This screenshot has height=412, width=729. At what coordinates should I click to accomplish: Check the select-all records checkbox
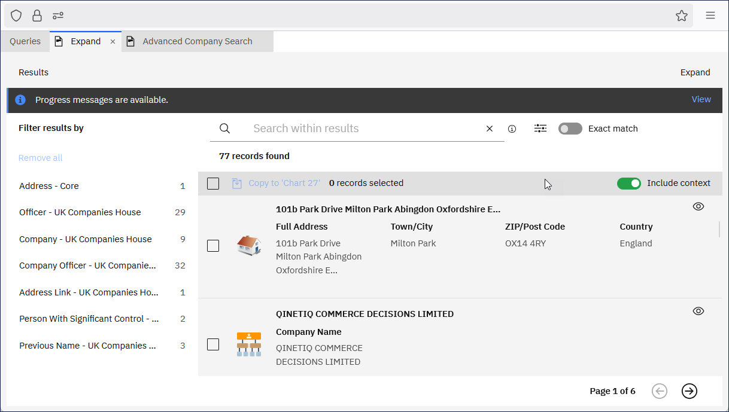pos(213,184)
